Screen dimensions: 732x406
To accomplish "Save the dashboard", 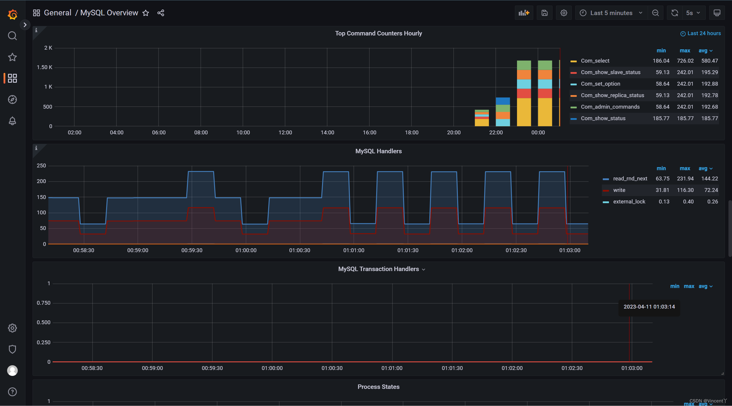I will pos(544,13).
